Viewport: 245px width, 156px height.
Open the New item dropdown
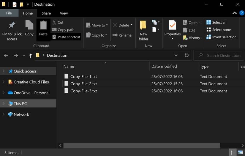tap(156, 22)
